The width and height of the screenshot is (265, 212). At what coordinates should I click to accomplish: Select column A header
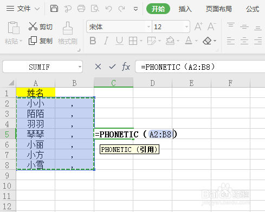pyautogui.click(x=36, y=83)
